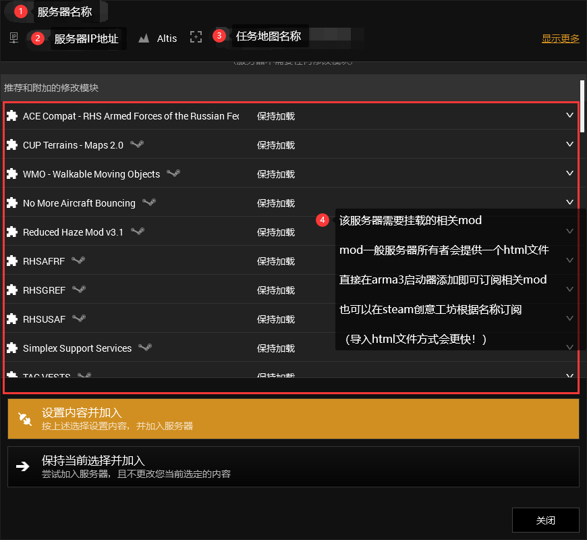The height and width of the screenshot is (540, 587).
Task: Click 保持当前选择并加入 button
Action: coord(293,466)
